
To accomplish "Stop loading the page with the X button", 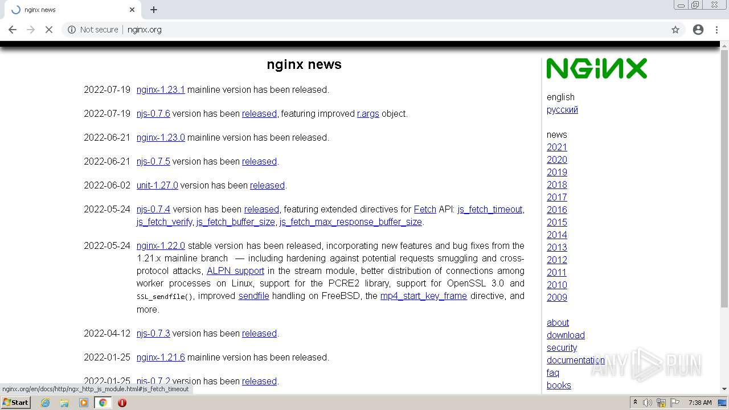I will pyautogui.click(x=49, y=30).
